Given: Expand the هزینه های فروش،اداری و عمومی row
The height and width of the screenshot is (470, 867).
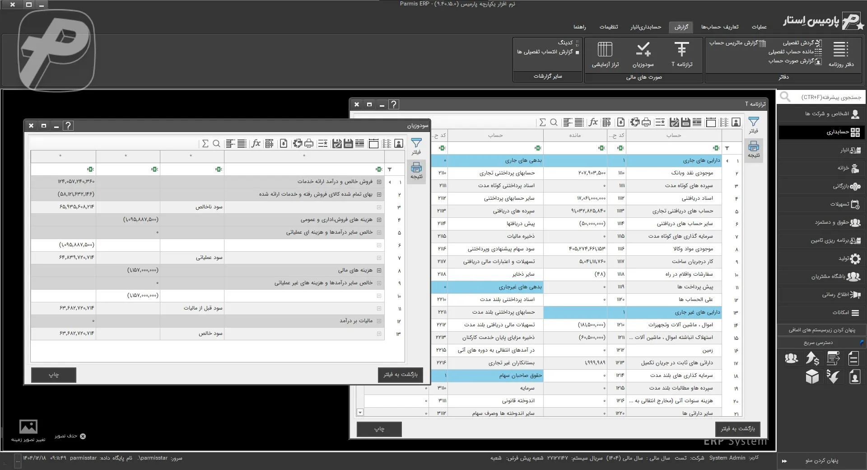Looking at the screenshot, I should click(x=379, y=220).
